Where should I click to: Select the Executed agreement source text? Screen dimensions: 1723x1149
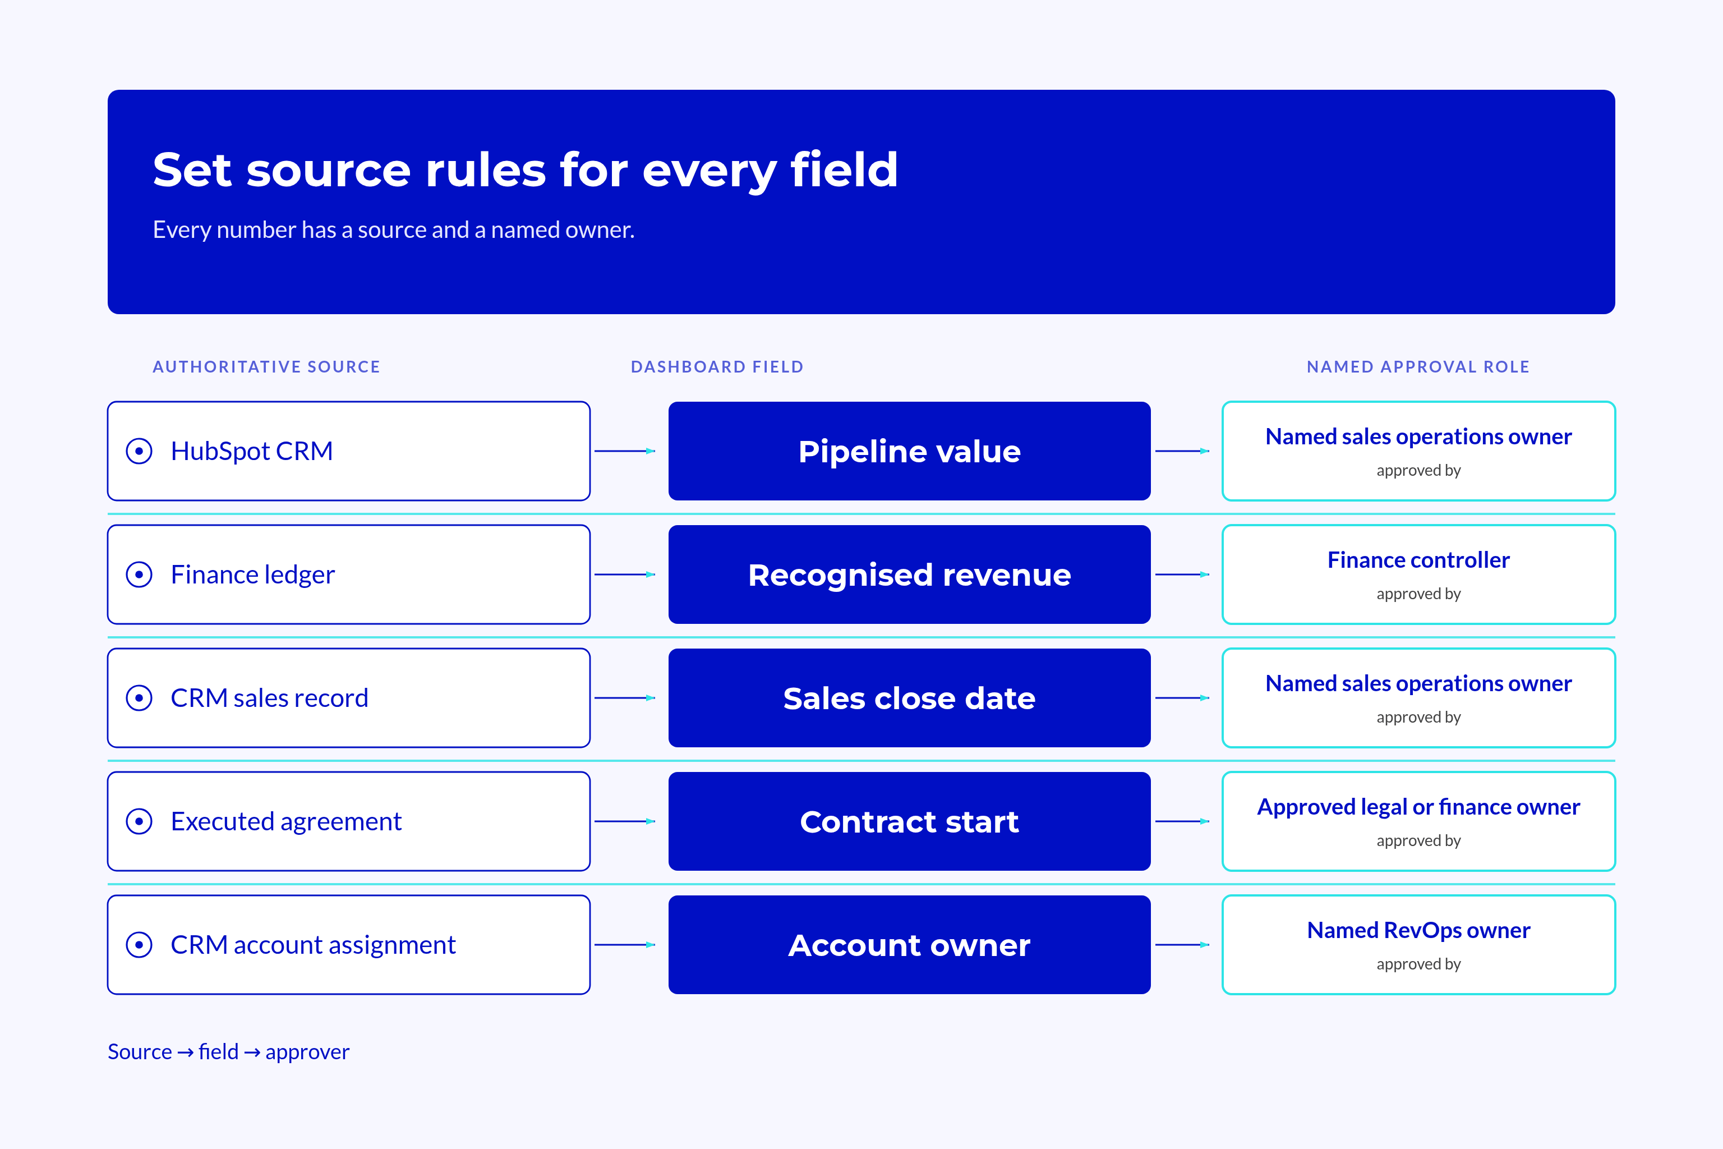coord(287,822)
